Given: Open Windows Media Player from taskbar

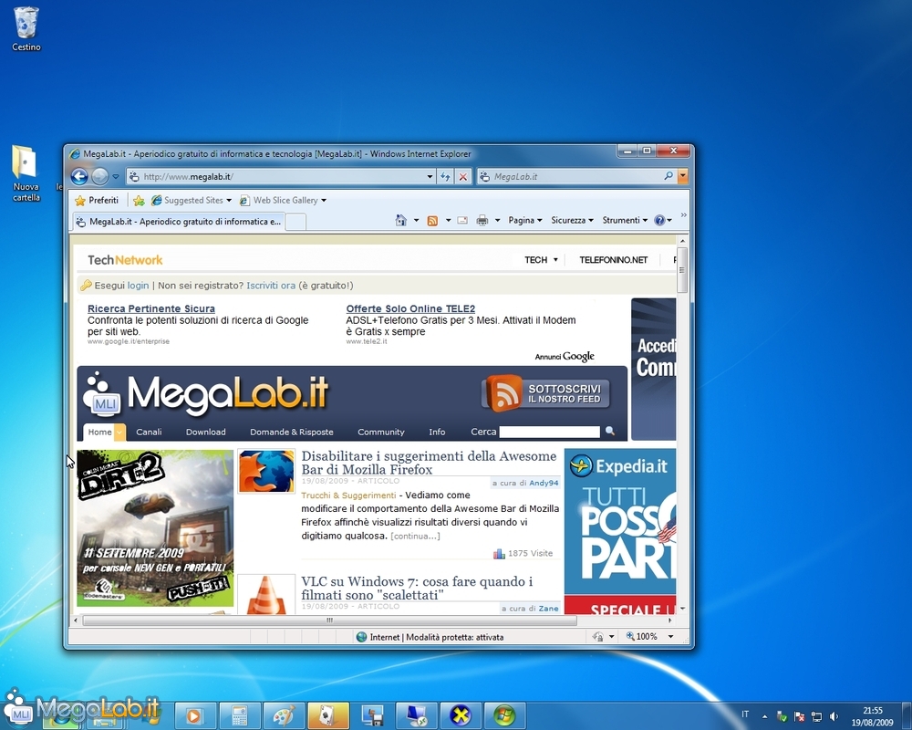Looking at the screenshot, I should (x=195, y=715).
